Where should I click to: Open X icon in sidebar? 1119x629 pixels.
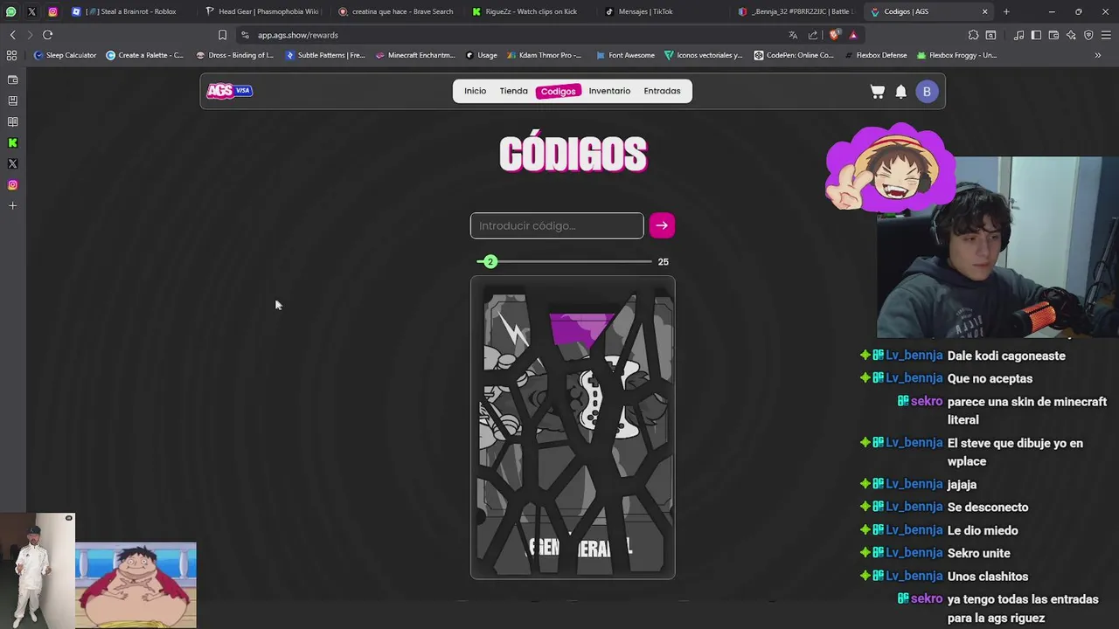point(12,163)
